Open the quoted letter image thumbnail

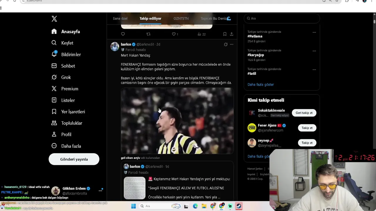[135, 188]
